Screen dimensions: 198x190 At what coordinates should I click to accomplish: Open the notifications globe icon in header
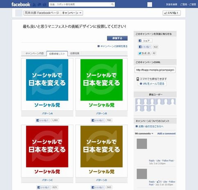tap(44, 5)
